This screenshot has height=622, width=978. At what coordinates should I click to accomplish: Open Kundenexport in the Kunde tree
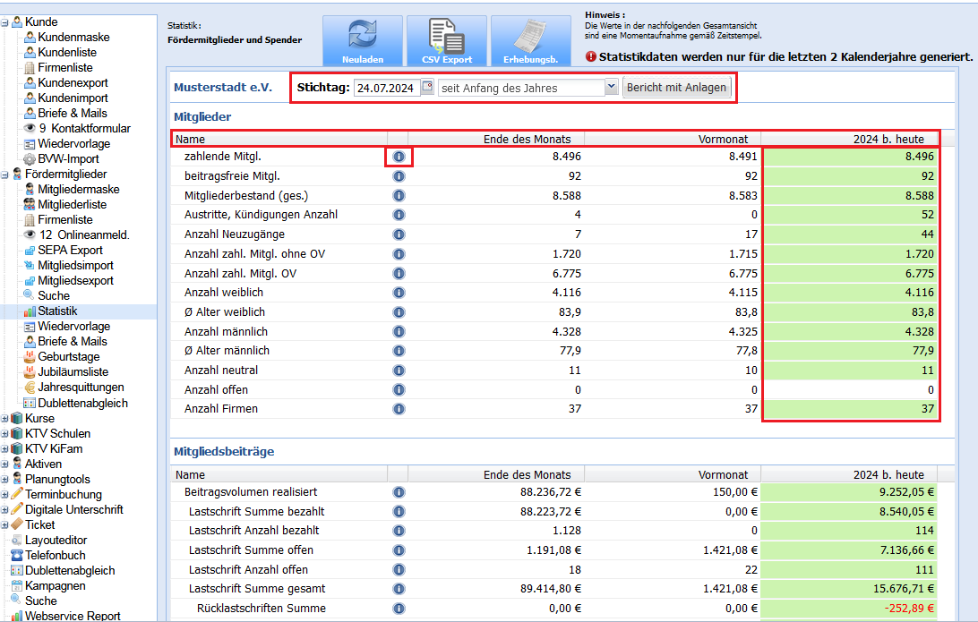click(x=73, y=83)
